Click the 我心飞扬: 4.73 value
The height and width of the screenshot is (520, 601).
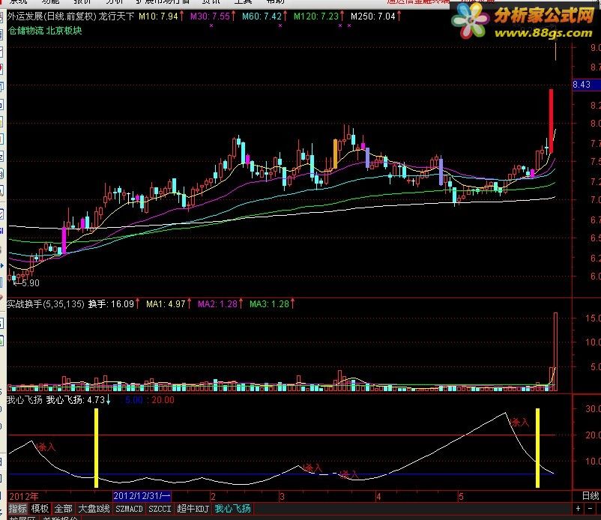(x=76, y=399)
